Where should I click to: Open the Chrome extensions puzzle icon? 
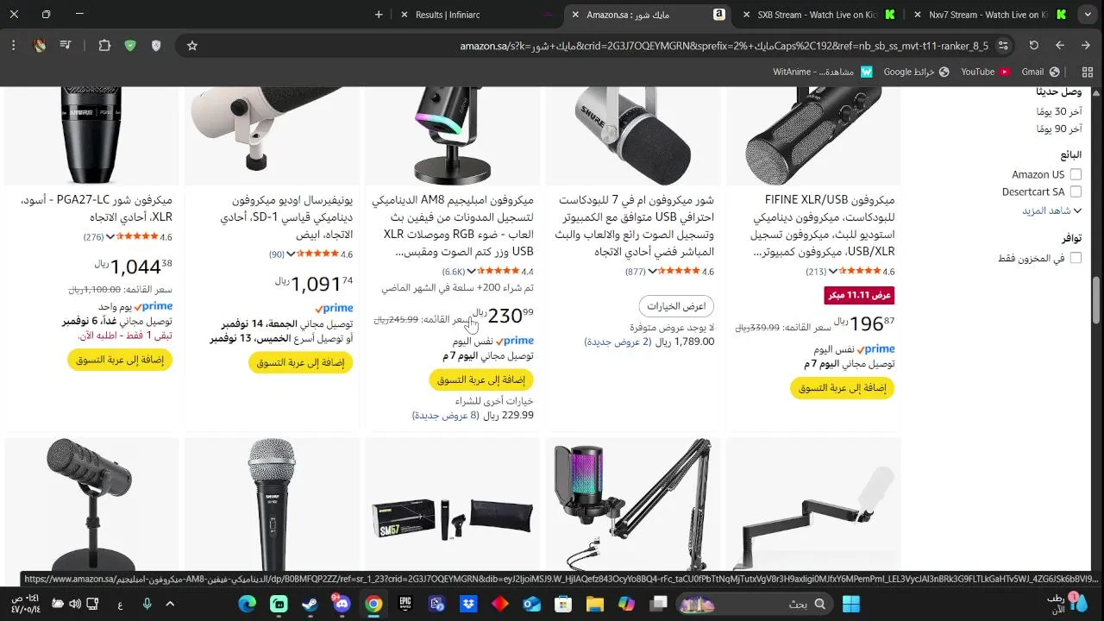104,46
